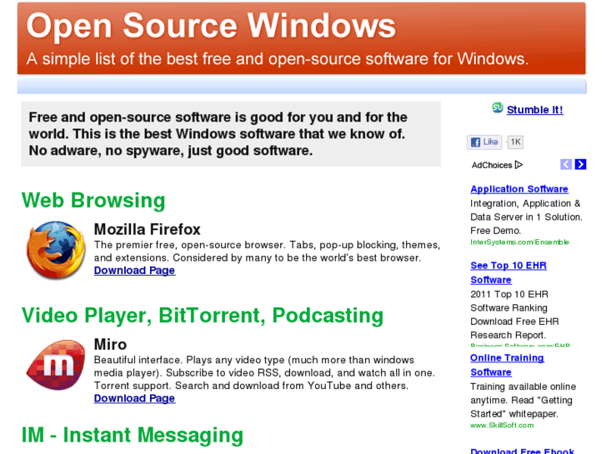Image resolution: width=606 pixels, height=454 pixels.
Task: Click the Web Browsing section heading
Action: point(93,201)
